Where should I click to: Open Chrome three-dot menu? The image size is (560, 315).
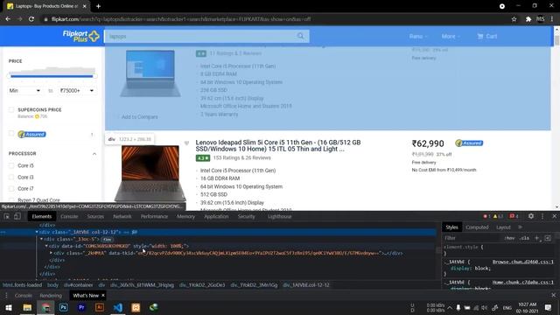pos(552,19)
